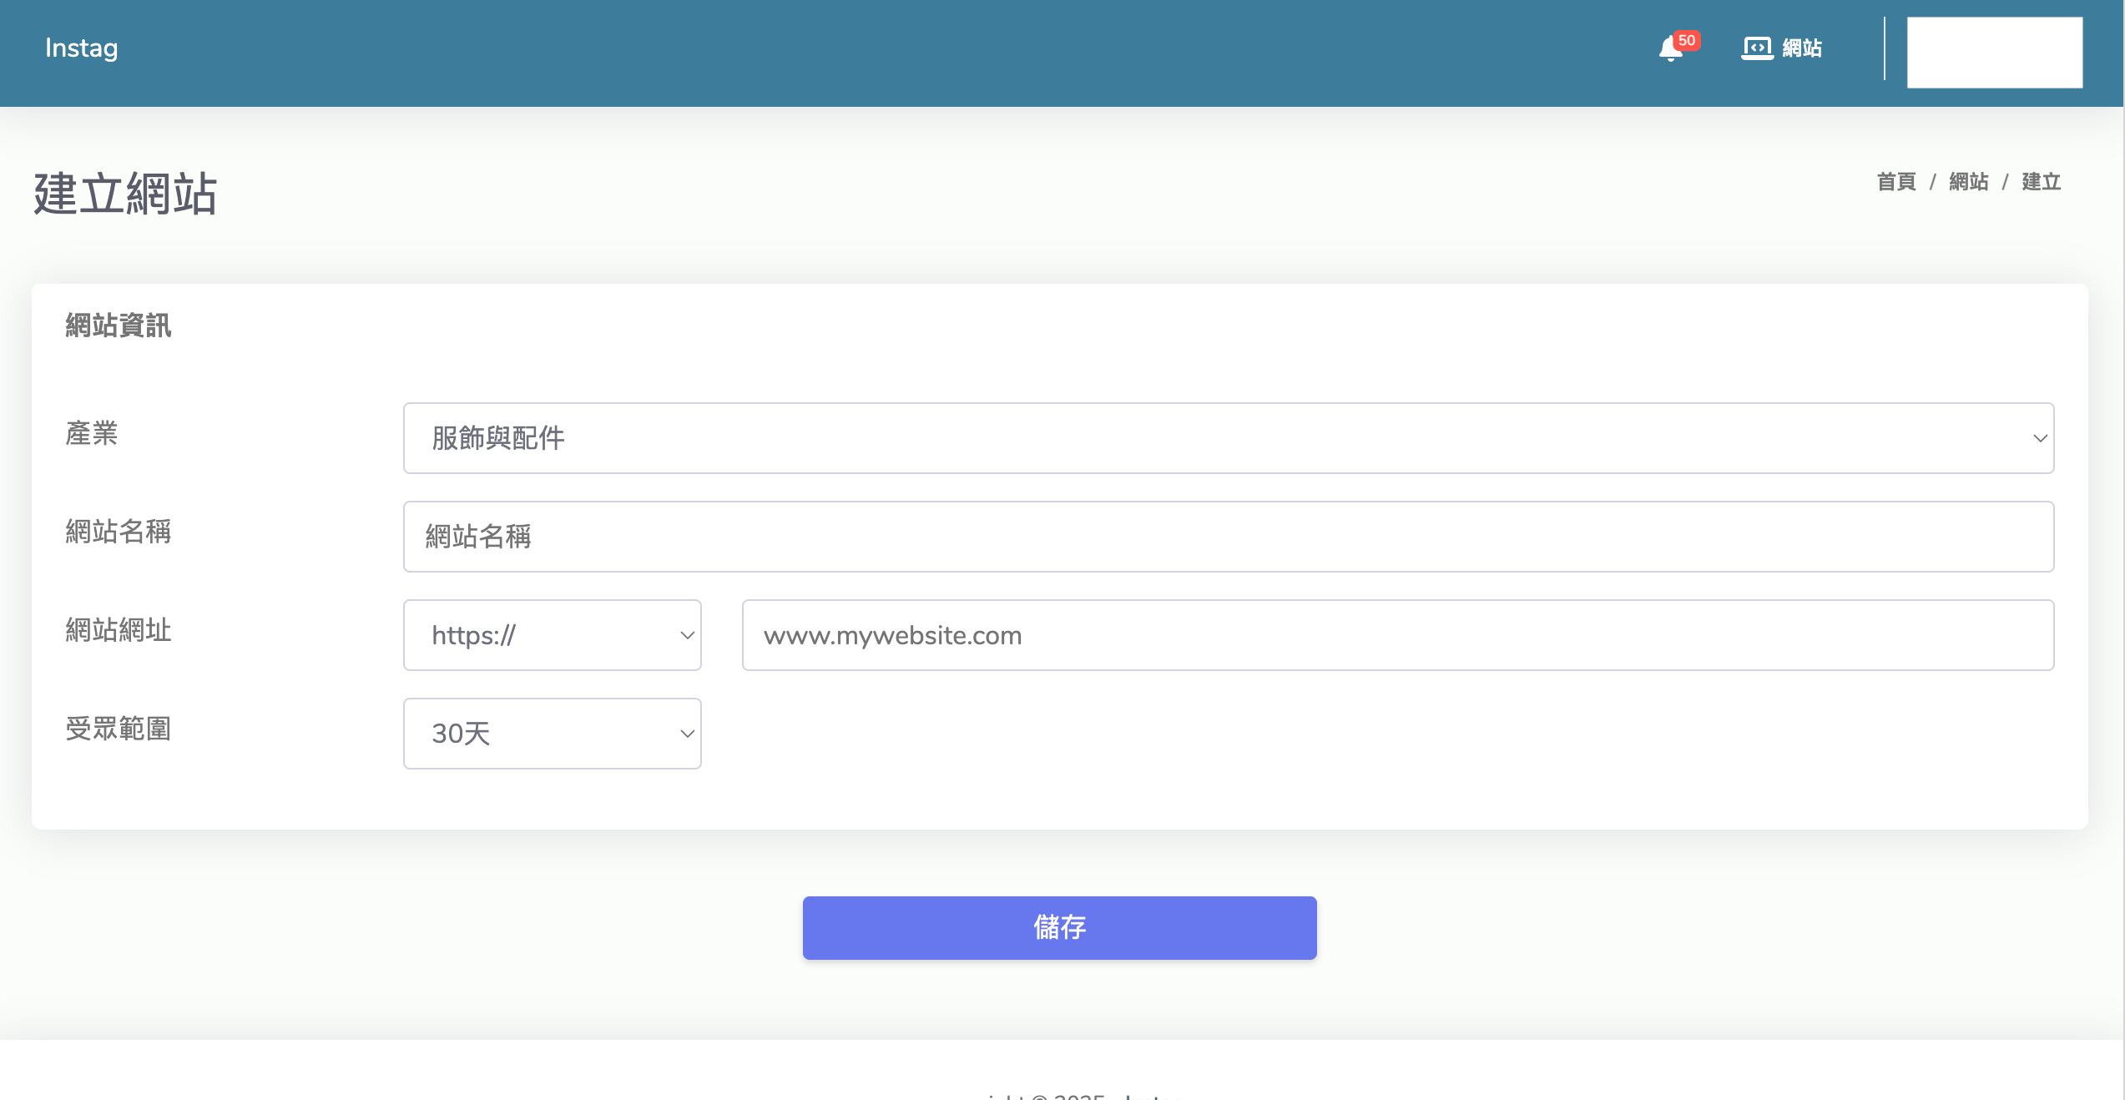Expand the https:// protocol dropdown
This screenshot has height=1100, width=2125.
pyautogui.click(x=551, y=635)
